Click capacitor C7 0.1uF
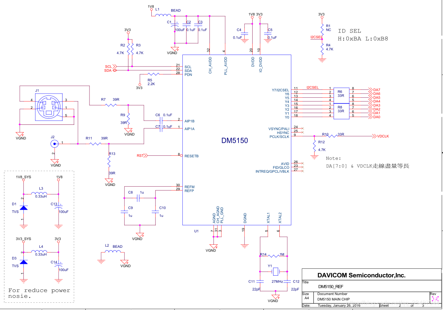The height and width of the screenshot is (310, 443). [x=161, y=128]
